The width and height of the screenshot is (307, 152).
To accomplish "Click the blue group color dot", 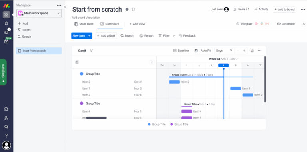I will point(82,74).
